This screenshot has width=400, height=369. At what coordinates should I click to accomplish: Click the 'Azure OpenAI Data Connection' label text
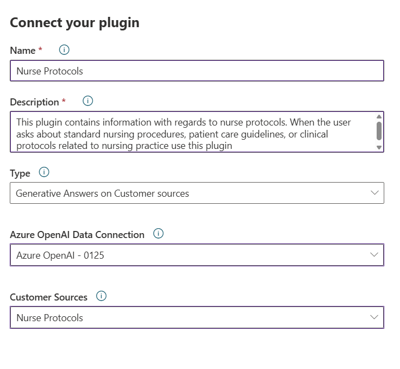[x=77, y=235]
